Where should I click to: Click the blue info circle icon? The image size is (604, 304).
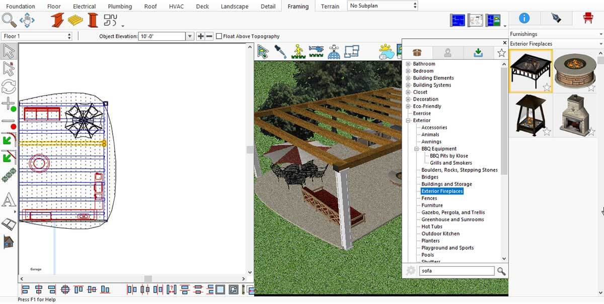[524, 18]
